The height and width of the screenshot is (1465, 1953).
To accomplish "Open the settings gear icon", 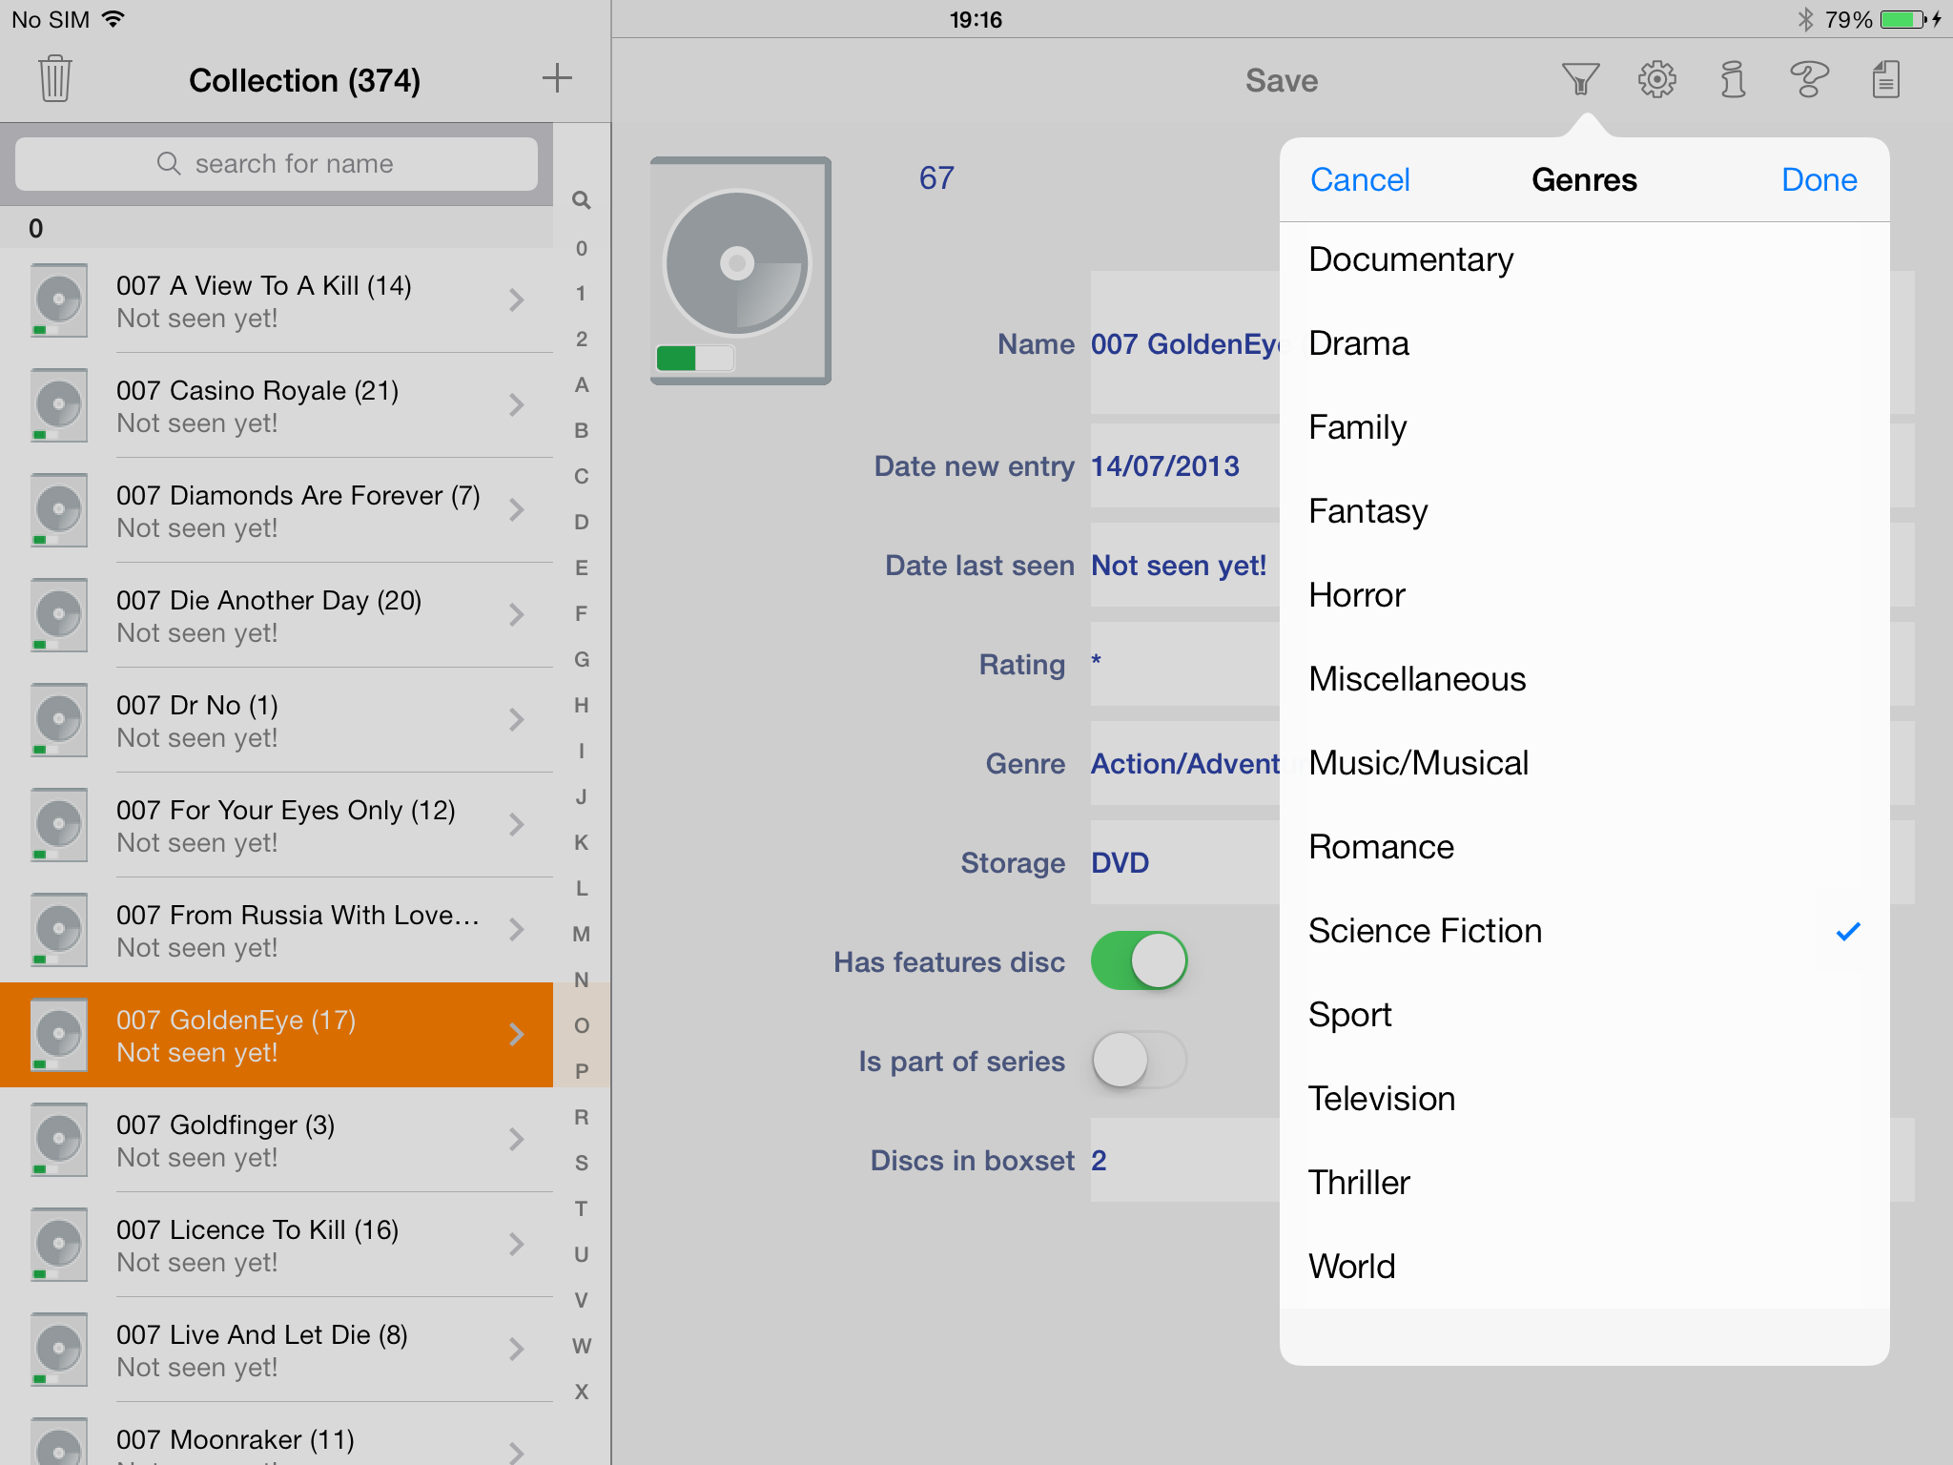I will pos(1656,79).
